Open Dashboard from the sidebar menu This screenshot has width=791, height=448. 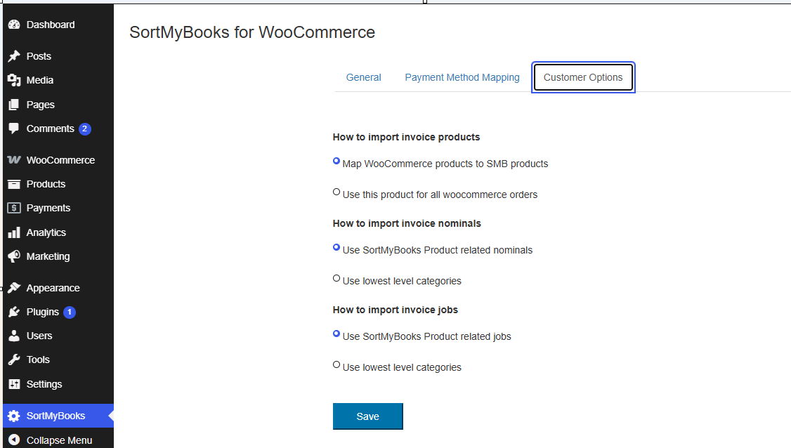51,25
